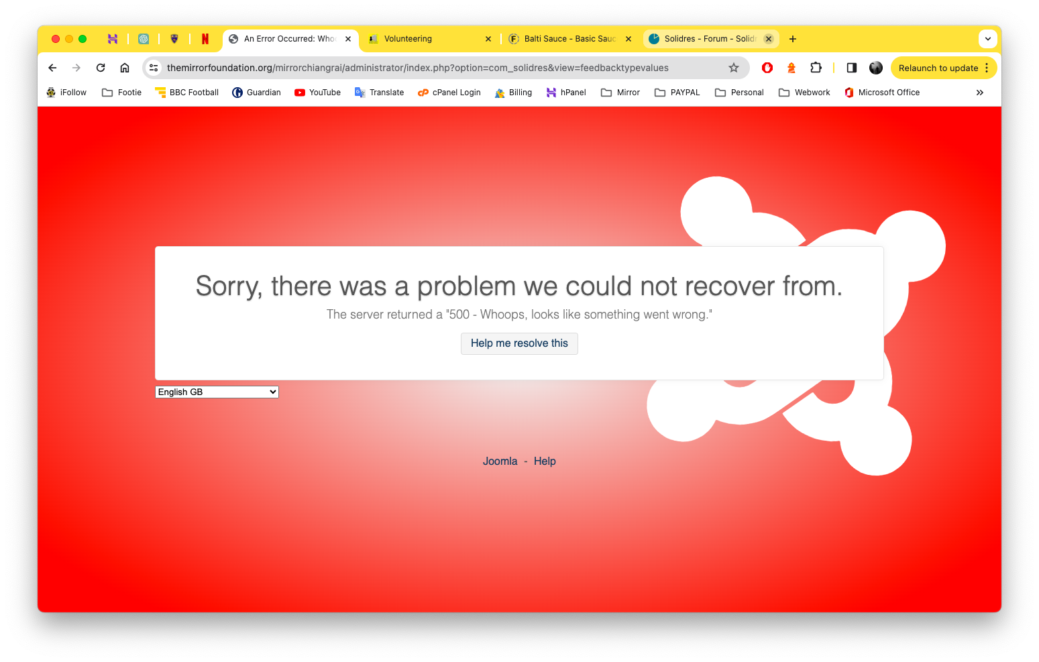Image resolution: width=1039 pixels, height=662 pixels.
Task: Open the Mirror bookmarks folder
Action: (620, 93)
